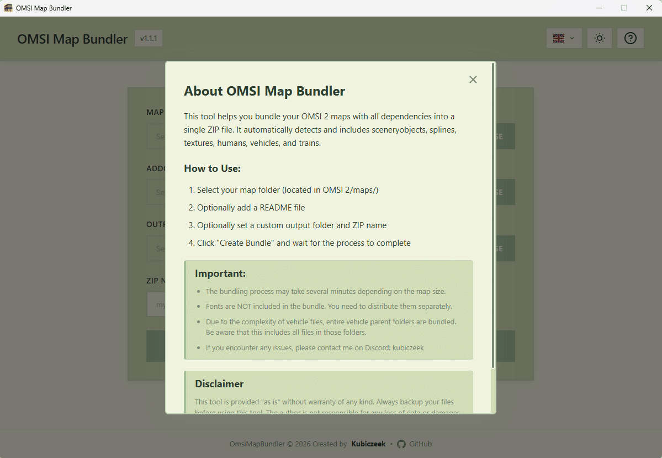Click the Create Bundle button behind dialog

click(156, 346)
